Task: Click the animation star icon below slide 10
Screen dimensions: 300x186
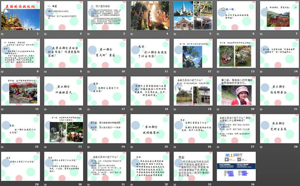Action: (x=89, y=72)
